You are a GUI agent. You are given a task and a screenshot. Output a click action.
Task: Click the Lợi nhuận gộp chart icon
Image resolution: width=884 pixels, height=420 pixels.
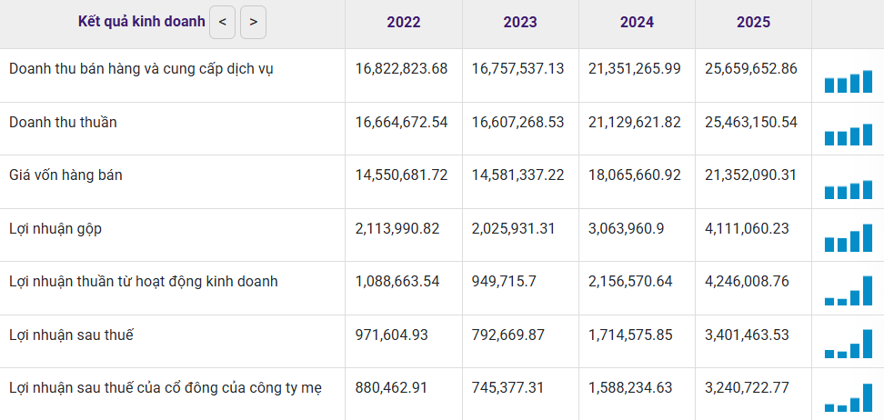pos(848,240)
